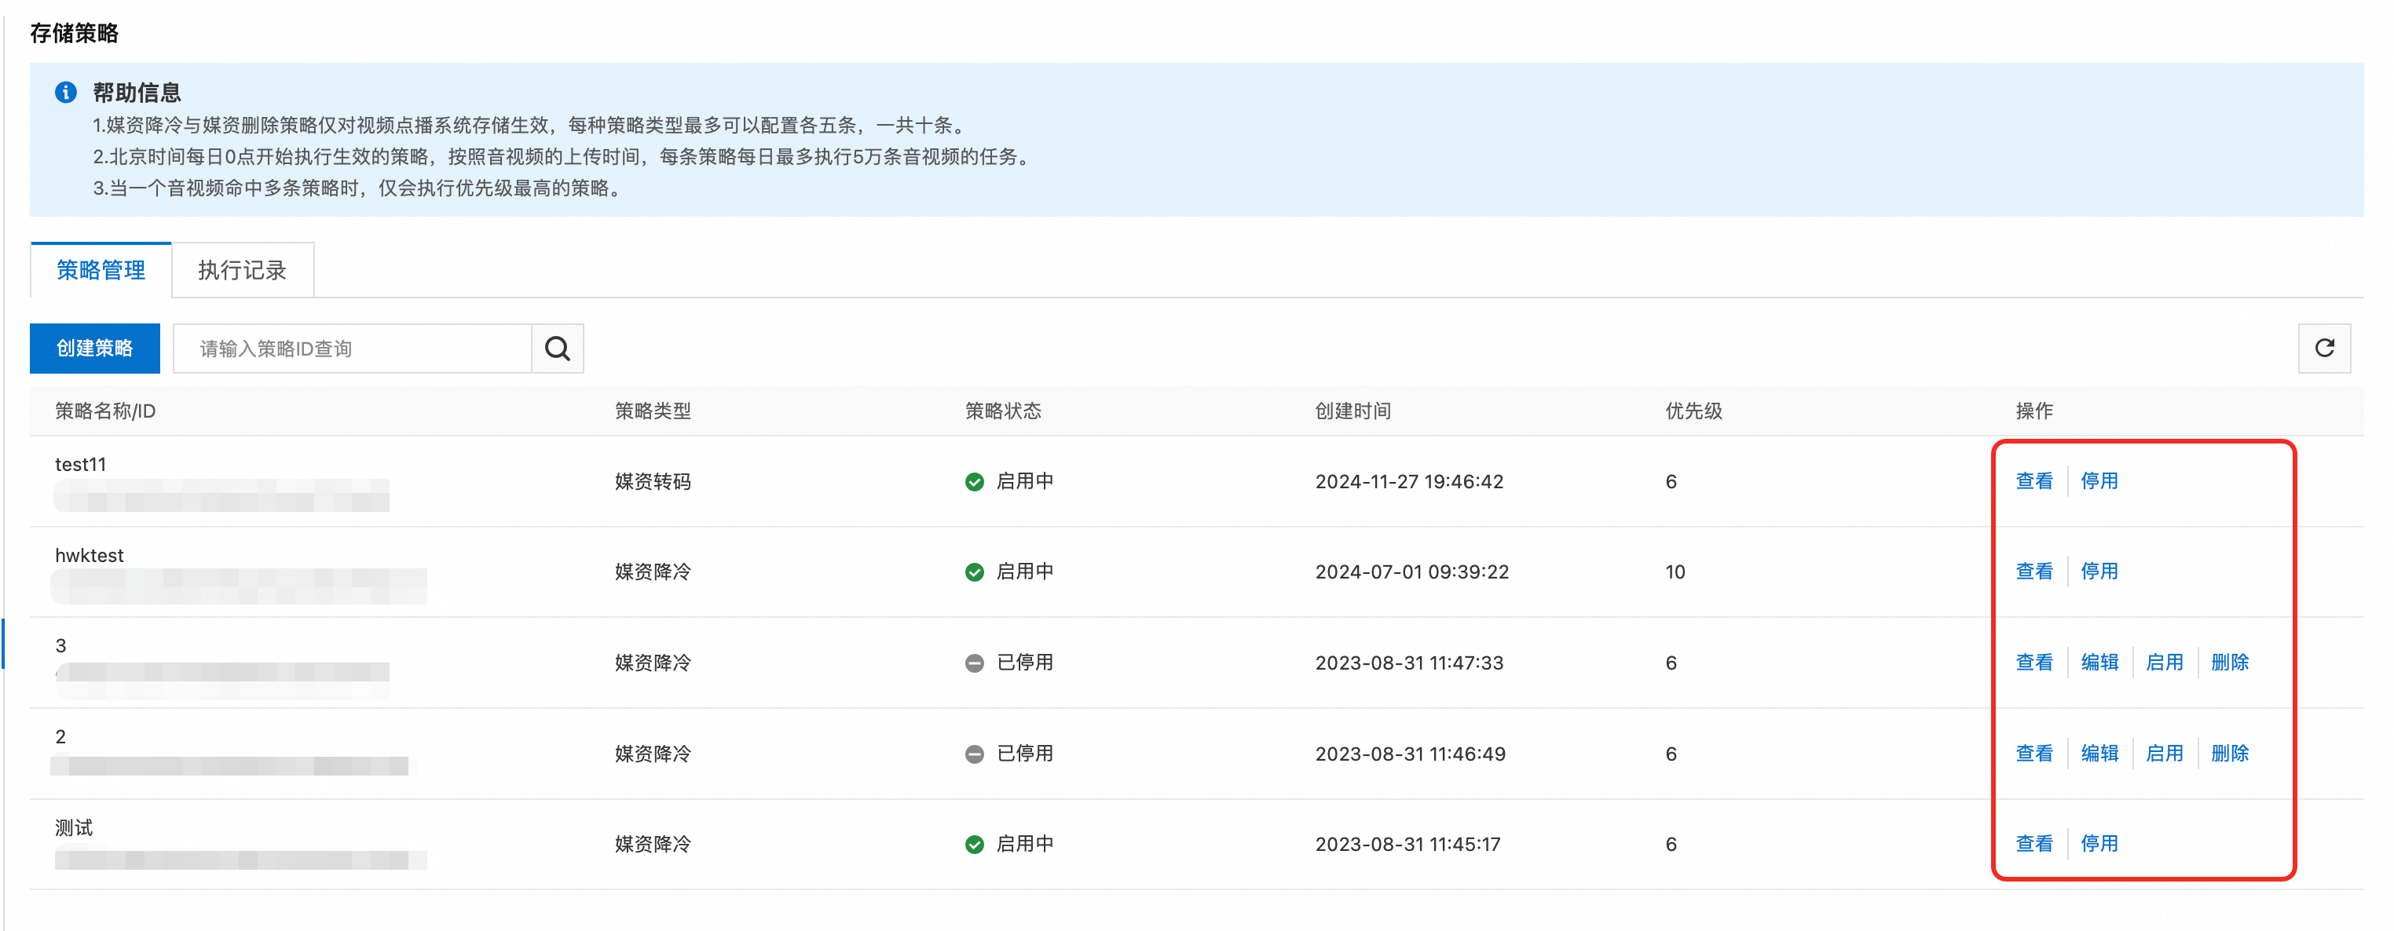
Task: Disable the 测试 policy via 停用
Action: pyautogui.click(x=2099, y=844)
